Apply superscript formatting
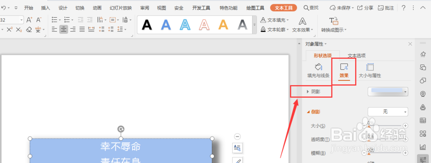Image resolution: width=431 pixels, height=163 pixels. [9, 29]
